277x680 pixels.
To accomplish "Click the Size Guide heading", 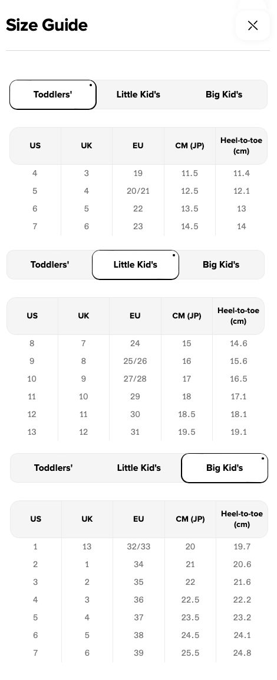I will (47, 25).
